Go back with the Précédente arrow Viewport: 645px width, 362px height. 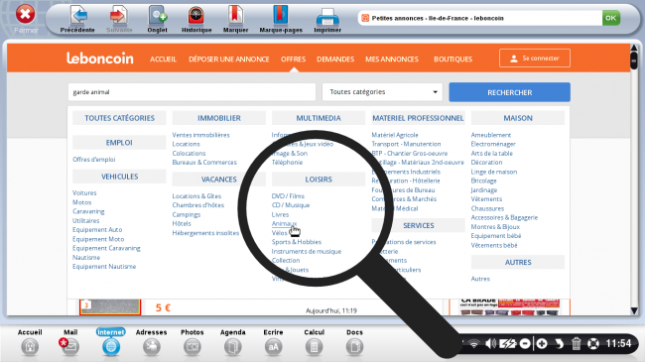click(77, 19)
